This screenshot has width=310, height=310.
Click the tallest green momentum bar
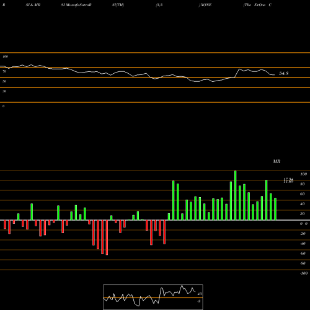(x=235, y=195)
